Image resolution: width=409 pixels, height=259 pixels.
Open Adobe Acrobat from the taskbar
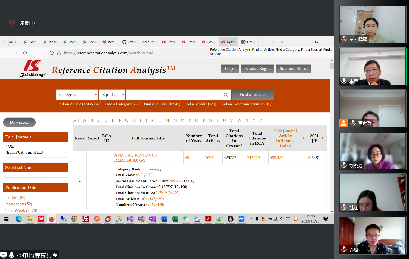[x=208, y=219]
